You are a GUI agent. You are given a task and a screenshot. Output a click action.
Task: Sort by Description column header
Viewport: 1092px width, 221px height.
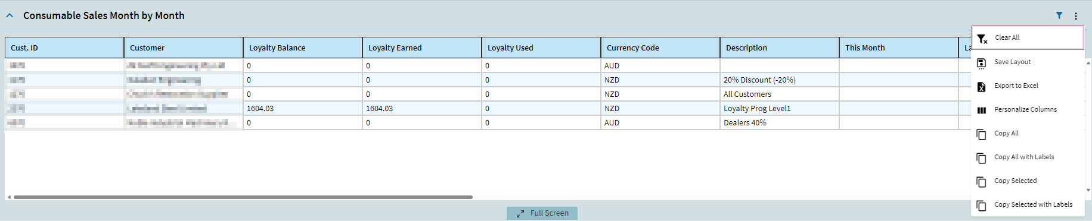pyautogui.click(x=780, y=48)
